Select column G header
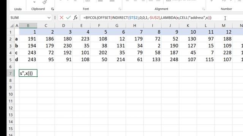The width and height of the screenshot is (243, 136). [x=117, y=26]
